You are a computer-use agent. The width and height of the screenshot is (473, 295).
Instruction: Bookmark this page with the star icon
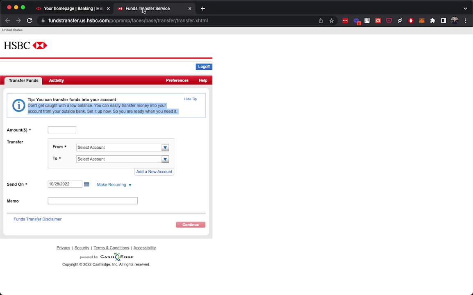[332, 20]
